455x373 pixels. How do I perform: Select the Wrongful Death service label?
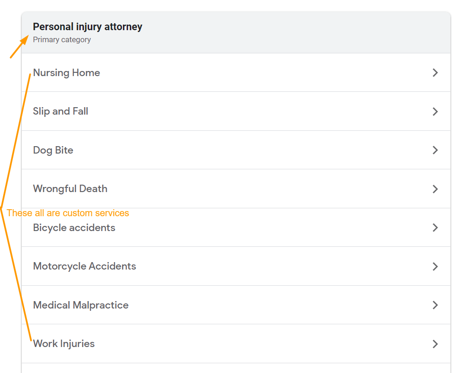click(70, 189)
